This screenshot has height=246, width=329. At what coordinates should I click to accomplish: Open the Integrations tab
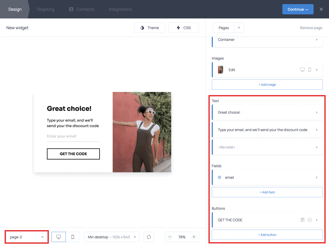[x=120, y=9]
